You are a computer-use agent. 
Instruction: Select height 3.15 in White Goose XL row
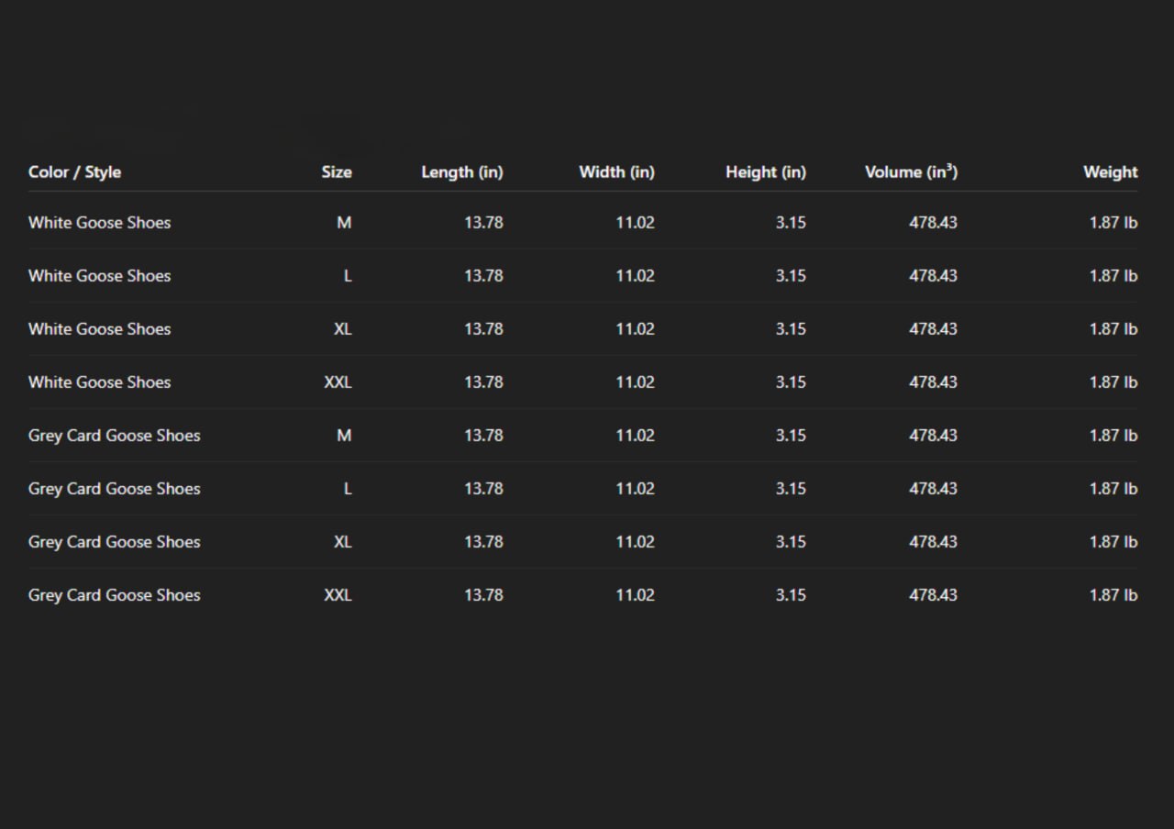pos(790,329)
